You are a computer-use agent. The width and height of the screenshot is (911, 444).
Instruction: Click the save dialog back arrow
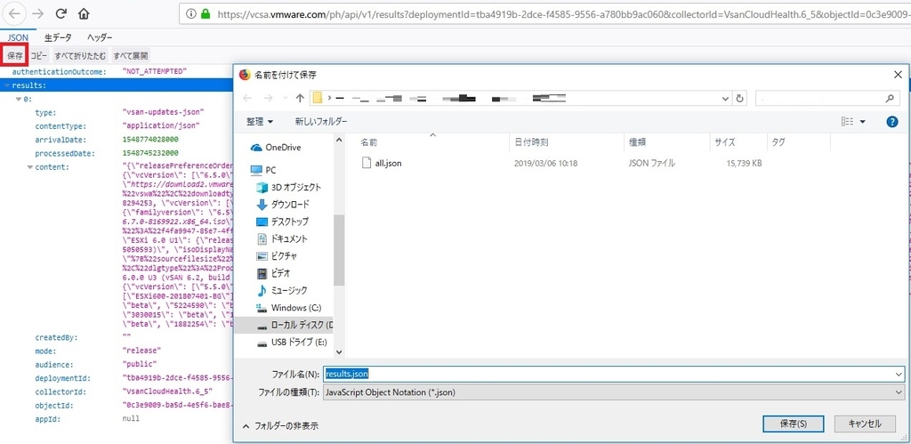point(247,98)
